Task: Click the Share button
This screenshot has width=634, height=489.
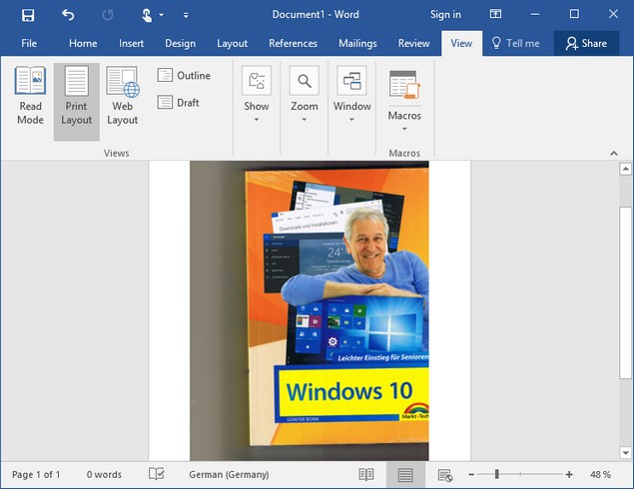Action: pos(586,43)
